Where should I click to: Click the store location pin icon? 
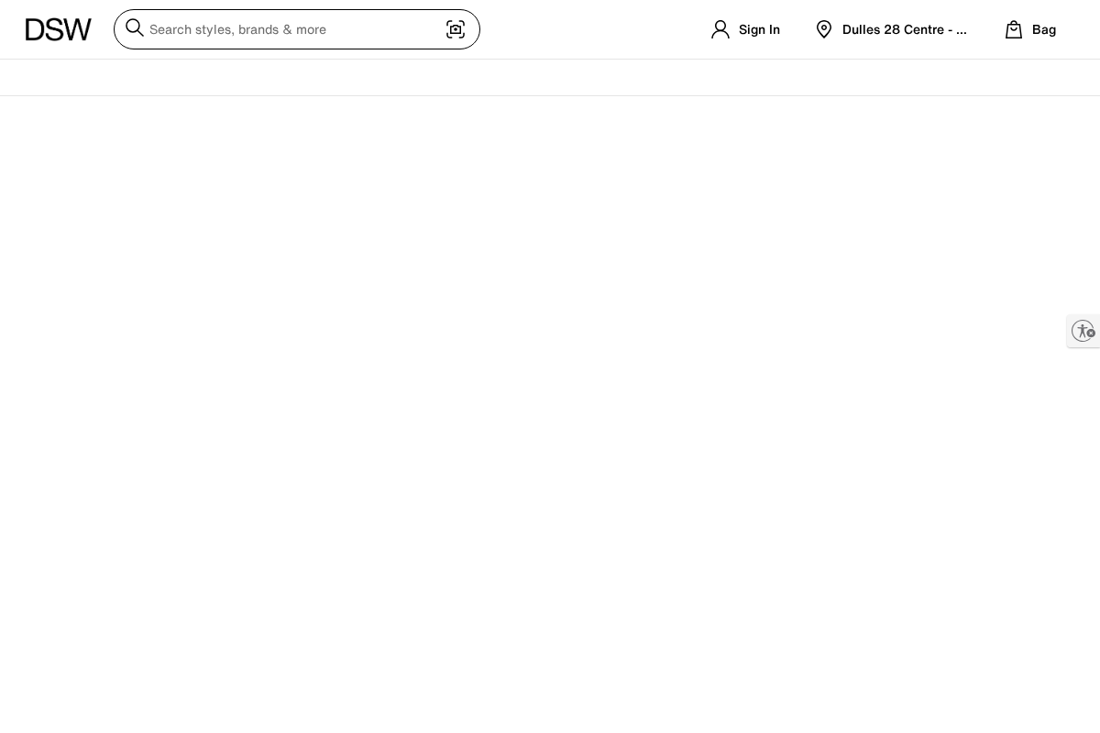[824, 29]
